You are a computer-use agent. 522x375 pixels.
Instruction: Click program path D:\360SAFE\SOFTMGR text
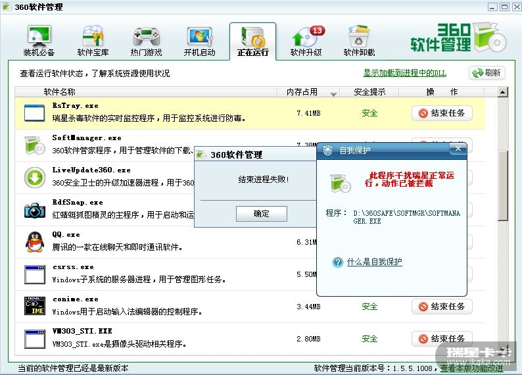(x=406, y=217)
